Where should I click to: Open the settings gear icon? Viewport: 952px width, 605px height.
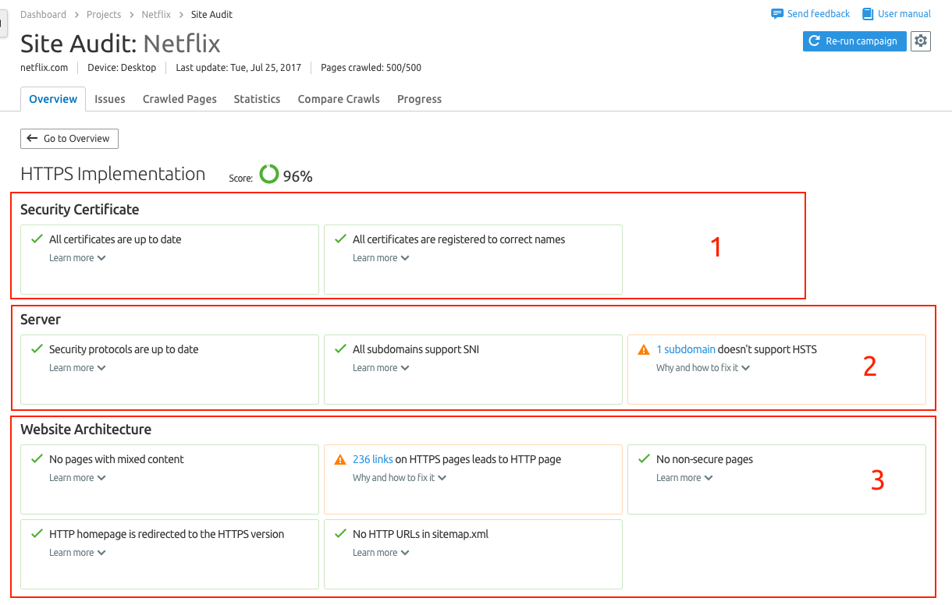click(921, 41)
